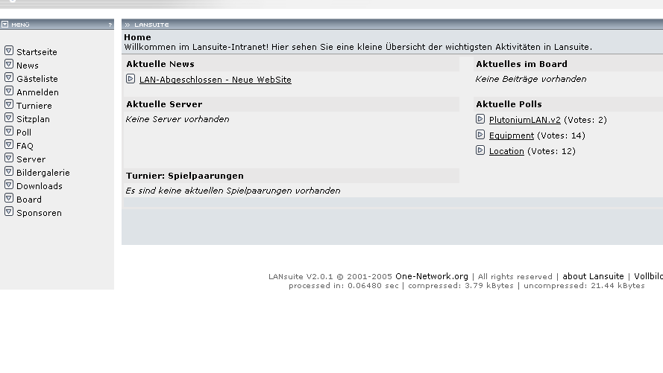Open the PlutoniumLAN.v2 poll link
This screenshot has height=373, width=663.
pyautogui.click(x=524, y=120)
